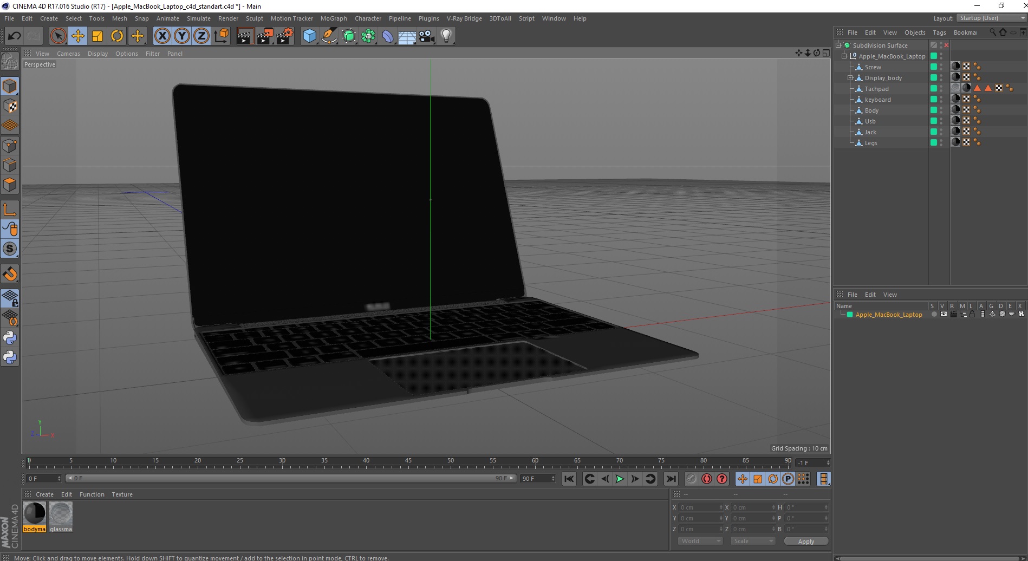Click the 0 F start frame field
1028x561 pixels.
click(43, 479)
